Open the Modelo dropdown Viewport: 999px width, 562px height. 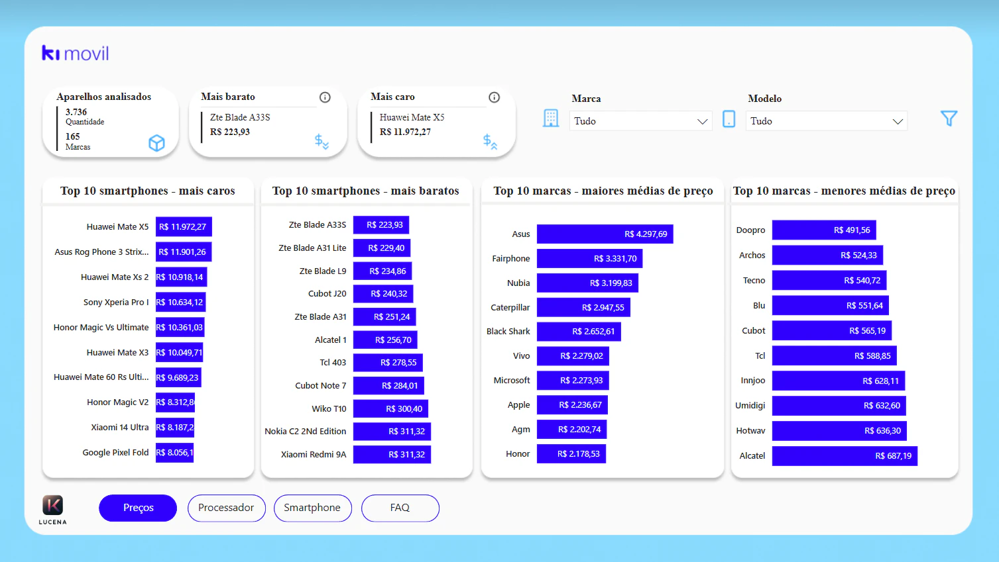tap(826, 121)
